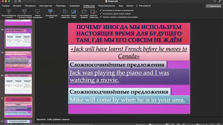Toggle play narrations checkbox (Воспроизвести речевое сопровождение)
Viewport: 223px width, 125px height.
[101, 10]
